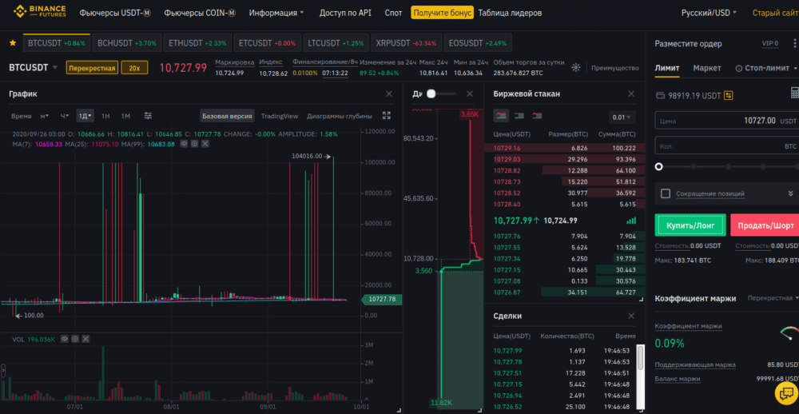Open the calculator icon
The width and height of the screenshot is (799, 414).
[x=794, y=94]
